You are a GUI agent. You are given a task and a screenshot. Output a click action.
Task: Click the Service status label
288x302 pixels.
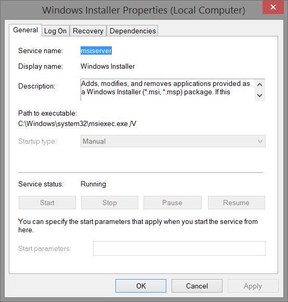[41, 184]
